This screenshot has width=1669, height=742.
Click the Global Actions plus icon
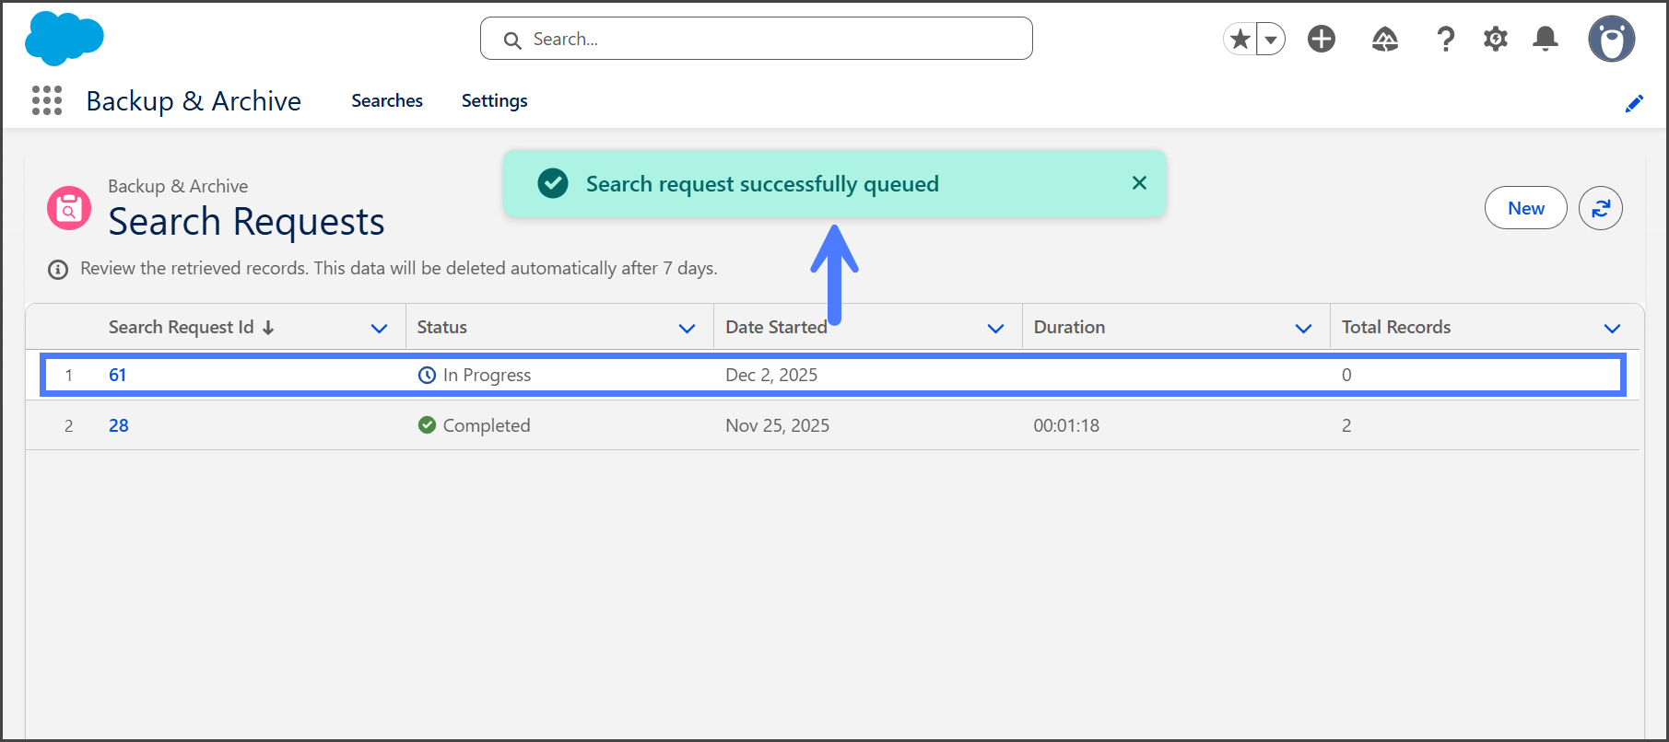(1322, 39)
